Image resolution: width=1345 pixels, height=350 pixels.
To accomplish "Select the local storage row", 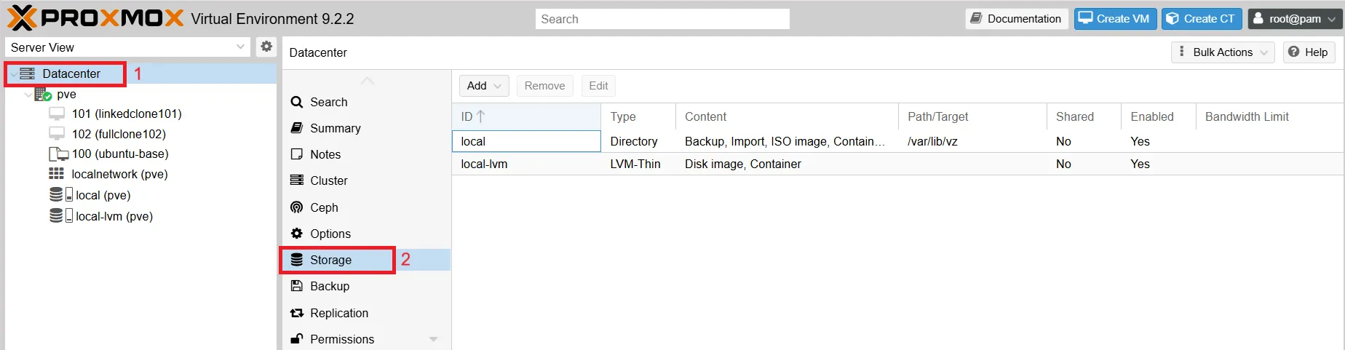I will pyautogui.click(x=898, y=141).
